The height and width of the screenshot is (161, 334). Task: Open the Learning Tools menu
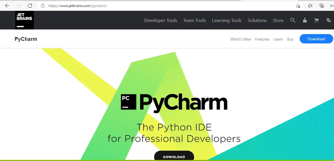click(227, 20)
